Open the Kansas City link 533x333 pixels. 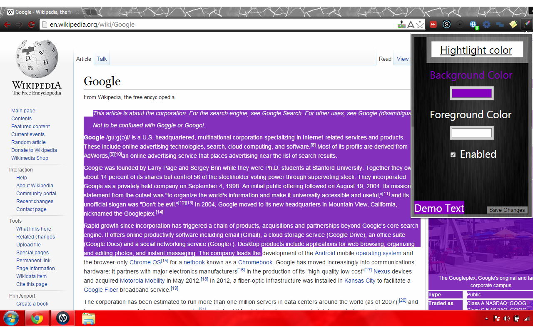[360, 281]
